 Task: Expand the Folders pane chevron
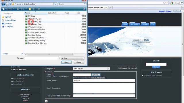(x=22, y=54)
